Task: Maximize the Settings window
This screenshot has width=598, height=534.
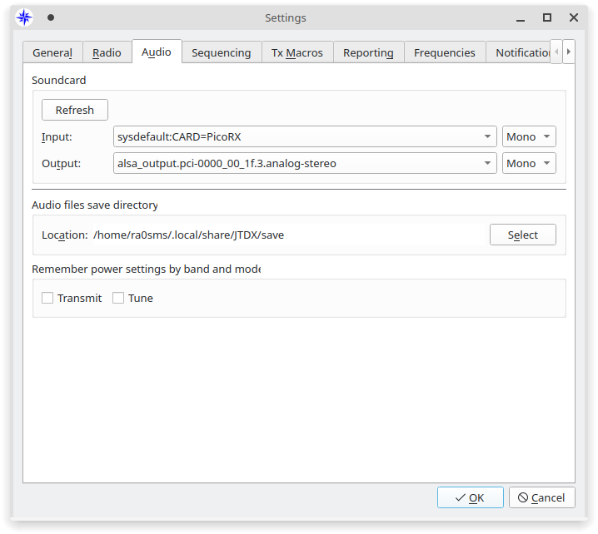Action: pyautogui.click(x=547, y=17)
